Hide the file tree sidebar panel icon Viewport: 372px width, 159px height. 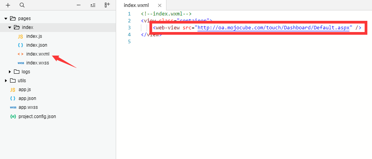click(107, 5)
